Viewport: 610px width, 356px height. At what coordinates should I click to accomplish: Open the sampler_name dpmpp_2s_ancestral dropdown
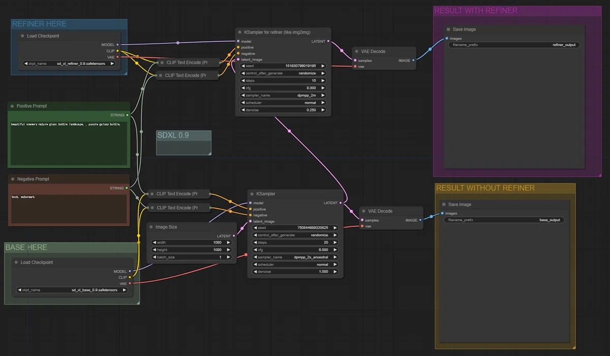coord(295,257)
